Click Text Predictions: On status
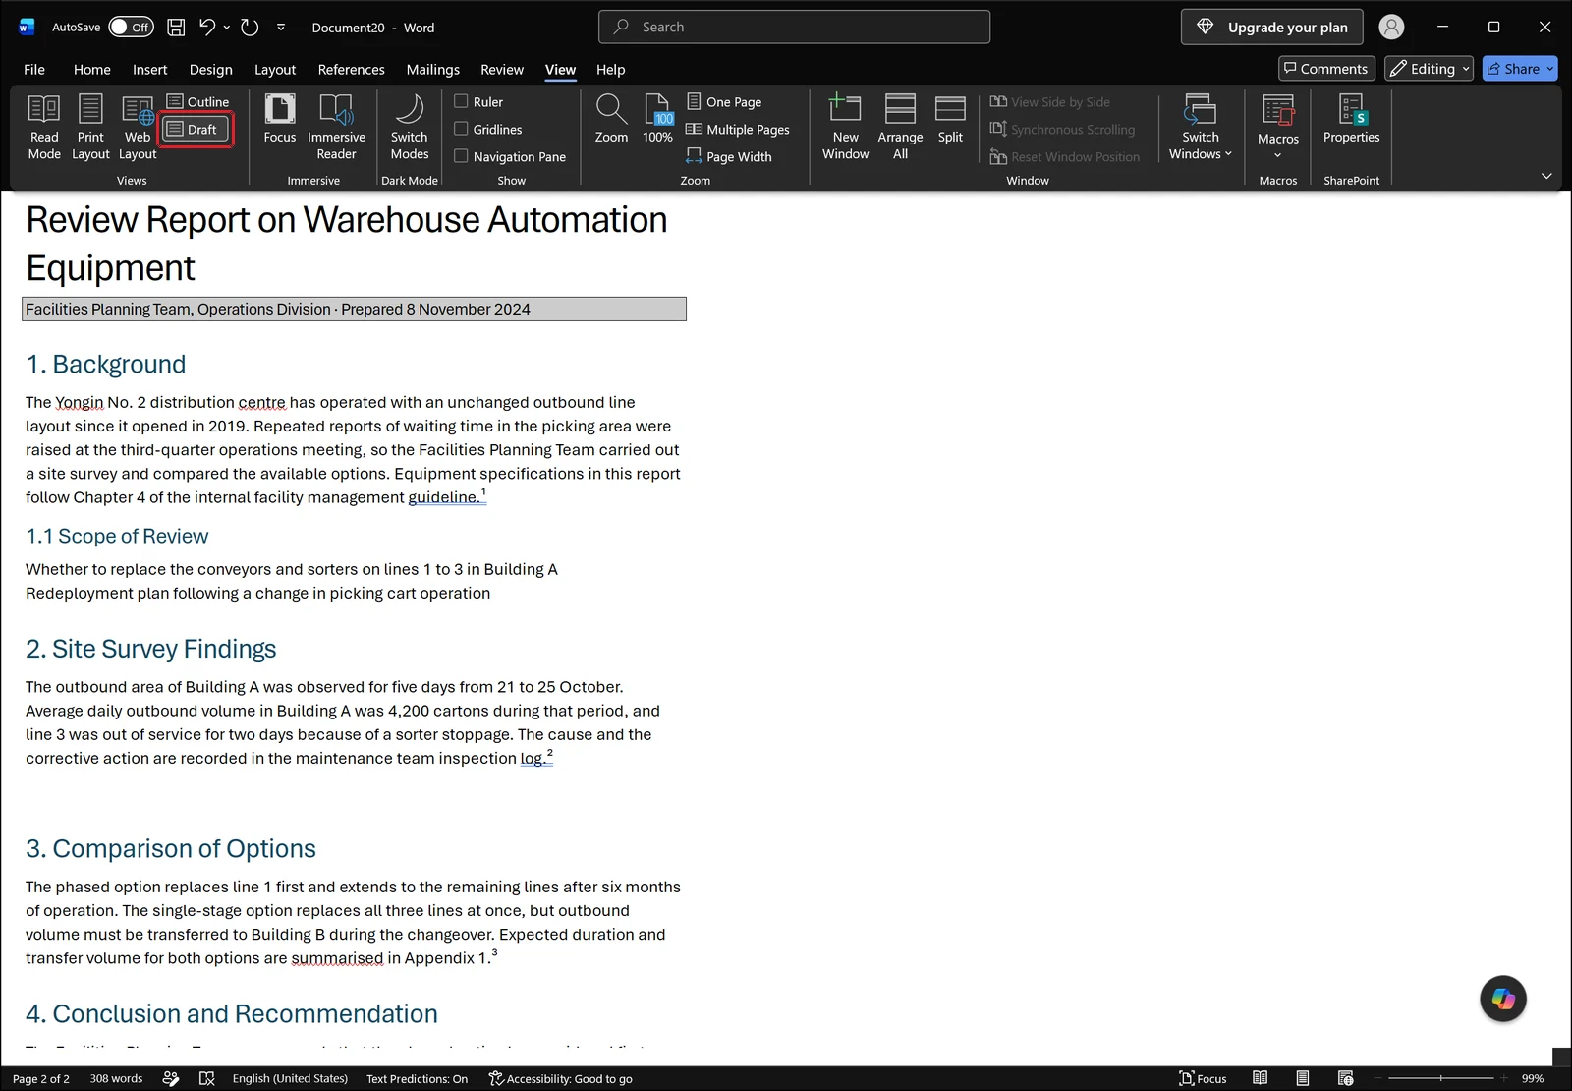This screenshot has height=1091, width=1572. click(417, 1078)
